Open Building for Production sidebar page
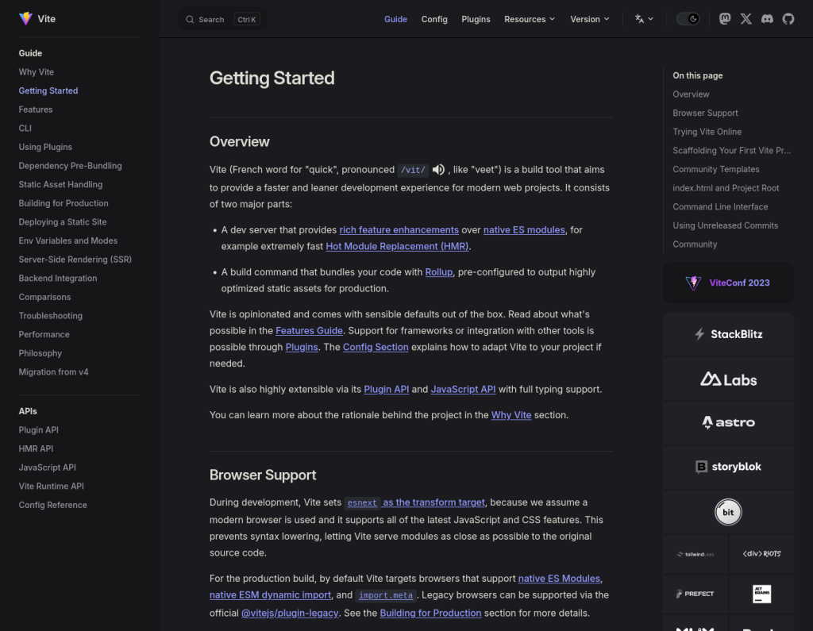This screenshot has width=813, height=631. pos(64,203)
